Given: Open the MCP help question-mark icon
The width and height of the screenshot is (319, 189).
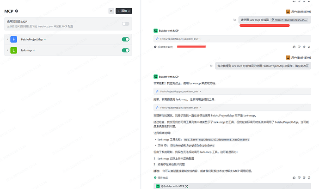Looking at the screenshot, I should [17, 11].
